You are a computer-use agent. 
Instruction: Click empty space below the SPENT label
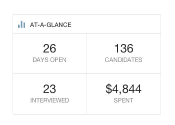(x=123, y=108)
